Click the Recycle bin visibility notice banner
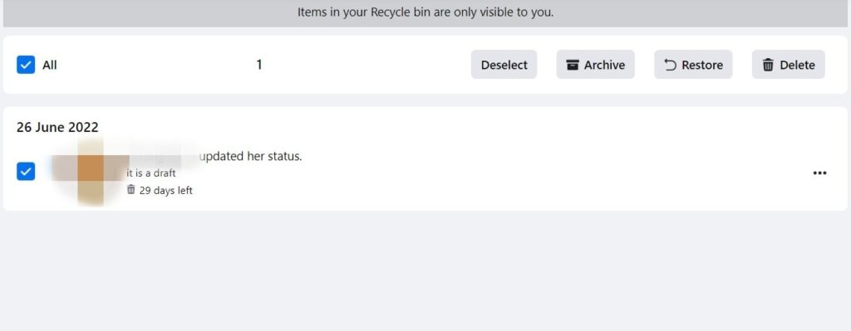851x331 pixels. pos(425,13)
